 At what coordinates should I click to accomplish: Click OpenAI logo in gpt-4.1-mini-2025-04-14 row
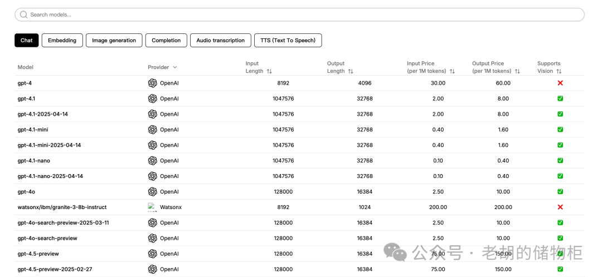(x=152, y=145)
